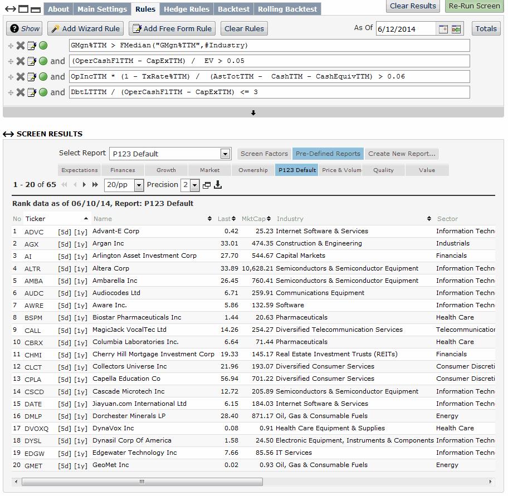Sort results by Last price
This screenshot has width=508, height=496.
[233, 219]
